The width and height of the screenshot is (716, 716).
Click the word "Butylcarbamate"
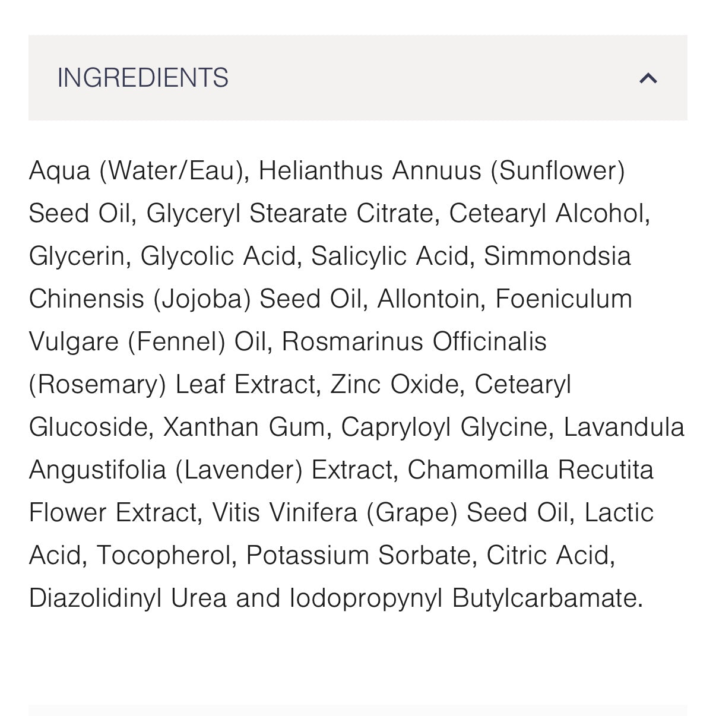tap(546, 598)
